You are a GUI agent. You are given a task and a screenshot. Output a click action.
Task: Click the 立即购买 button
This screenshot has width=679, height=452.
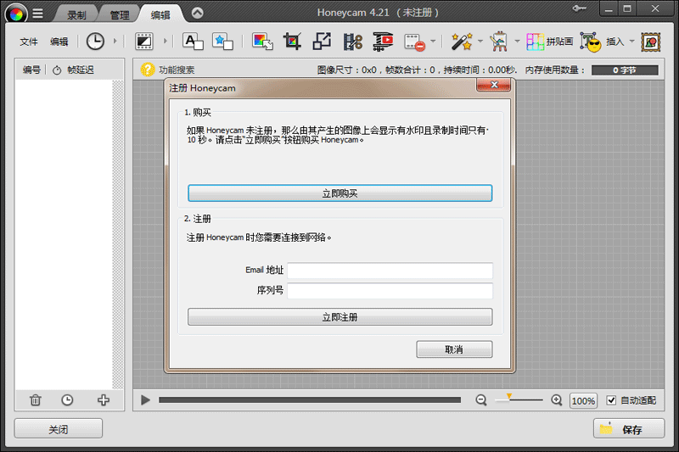tap(339, 193)
